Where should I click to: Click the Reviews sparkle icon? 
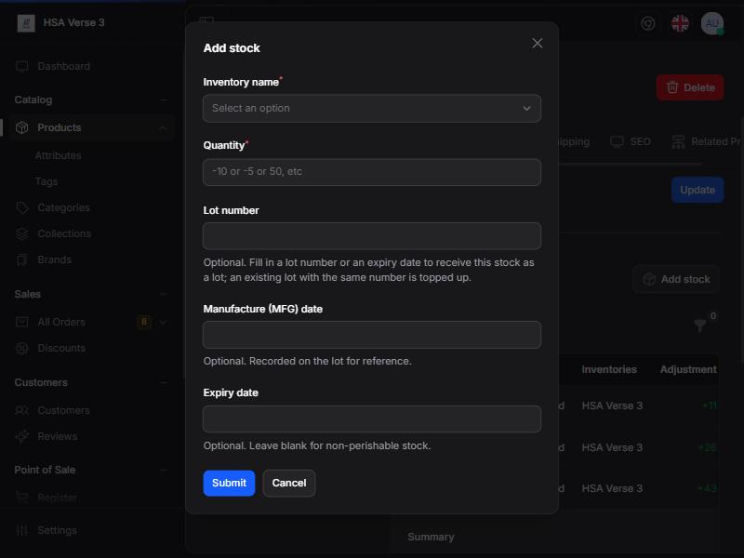pyautogui.click(x=21, y=436)
